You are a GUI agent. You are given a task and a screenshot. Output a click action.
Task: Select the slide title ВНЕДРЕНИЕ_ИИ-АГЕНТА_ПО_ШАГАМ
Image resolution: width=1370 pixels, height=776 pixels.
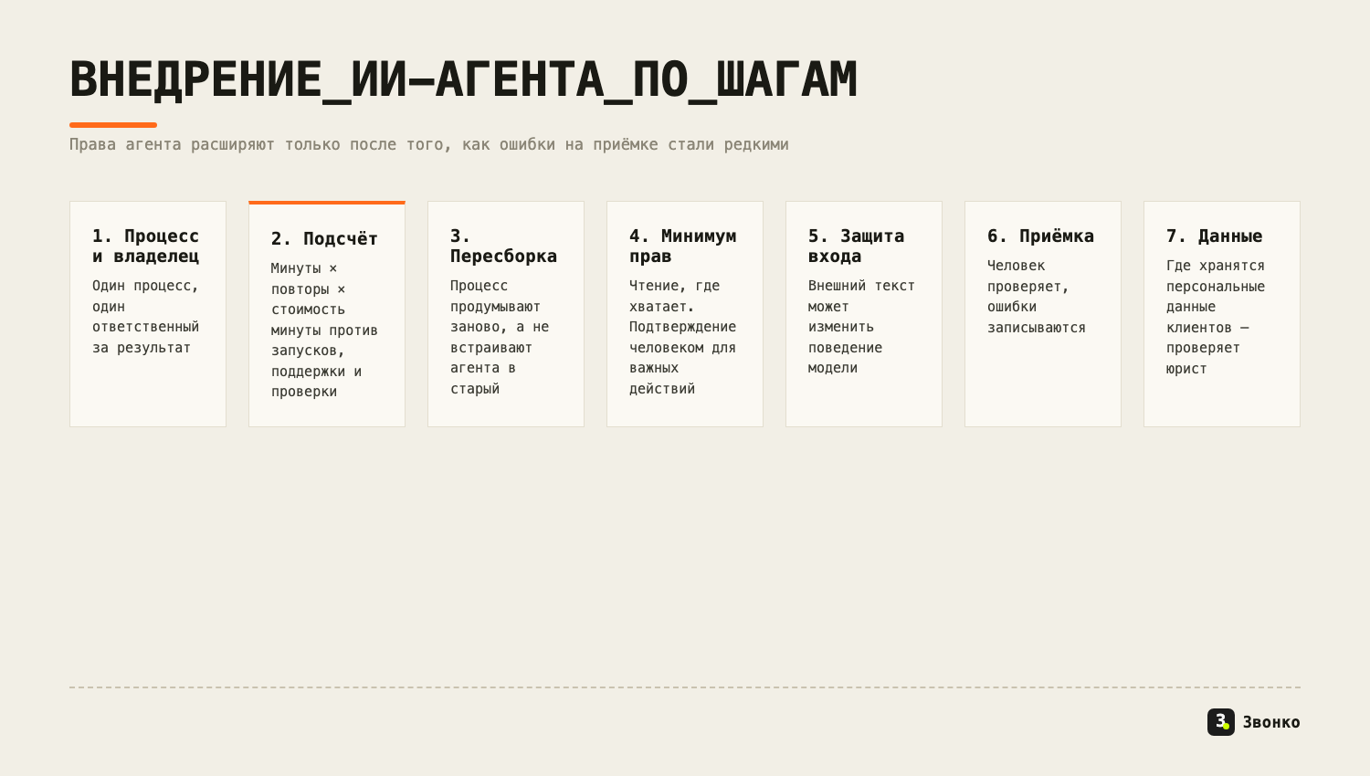(x=463, y=79)
